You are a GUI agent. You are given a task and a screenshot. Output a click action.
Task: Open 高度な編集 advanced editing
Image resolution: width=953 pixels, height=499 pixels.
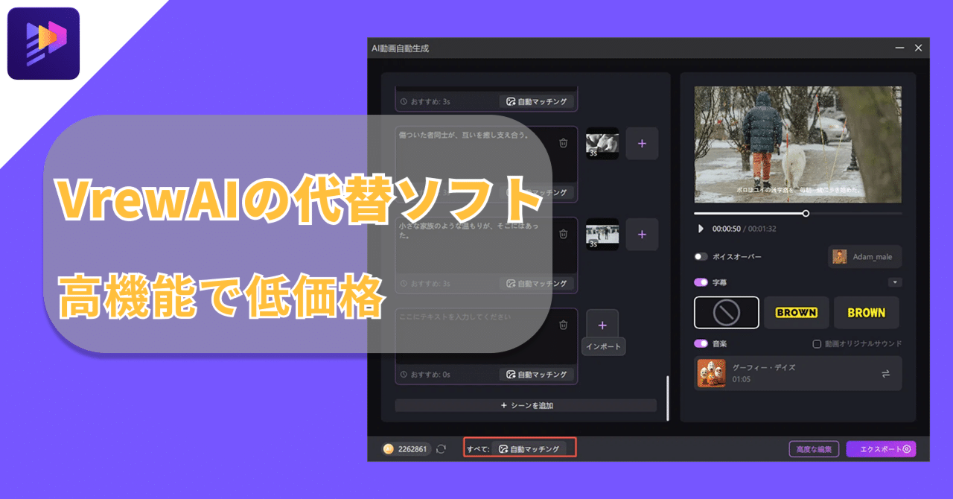[813, 448]
